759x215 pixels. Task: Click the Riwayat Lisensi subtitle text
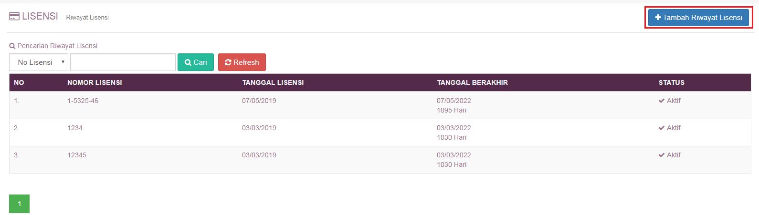87,17
